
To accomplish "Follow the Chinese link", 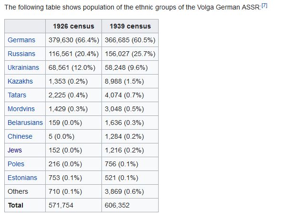I will tap(20, 136).
